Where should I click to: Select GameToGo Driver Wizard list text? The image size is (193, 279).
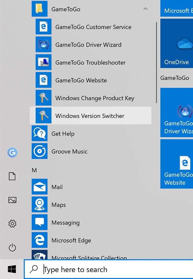(x=88, y=45)
